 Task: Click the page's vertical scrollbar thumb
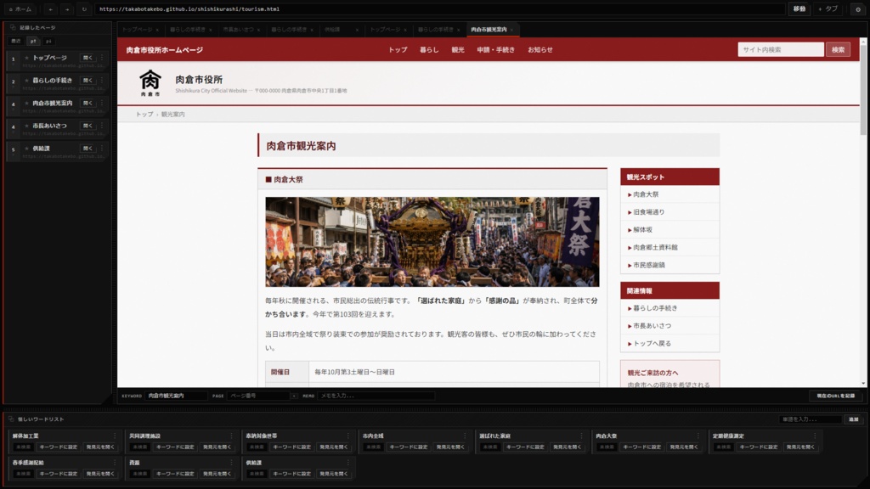click(863, 90)
